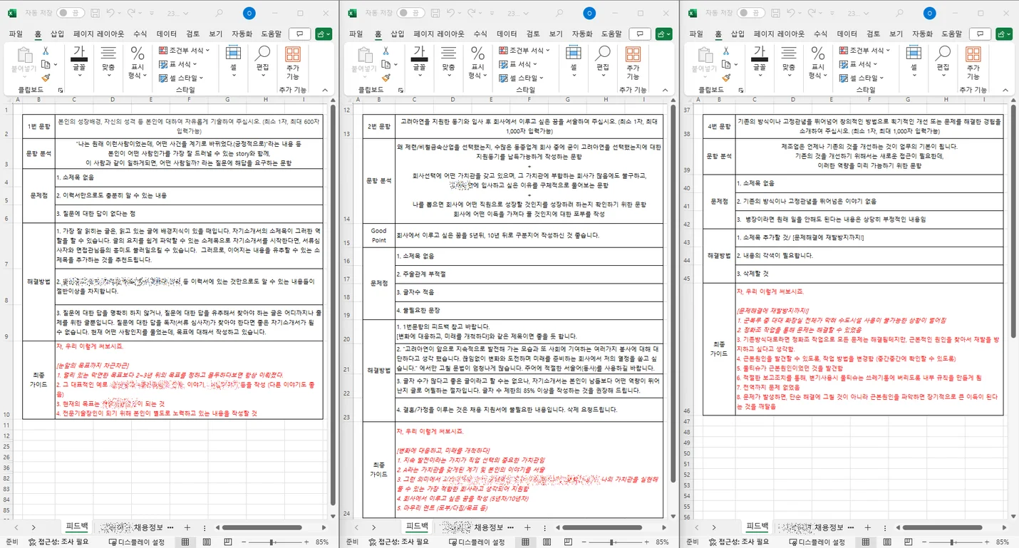
Task: Open the 맞춤 alignment group in the middle window
Action: coord(448,62)
